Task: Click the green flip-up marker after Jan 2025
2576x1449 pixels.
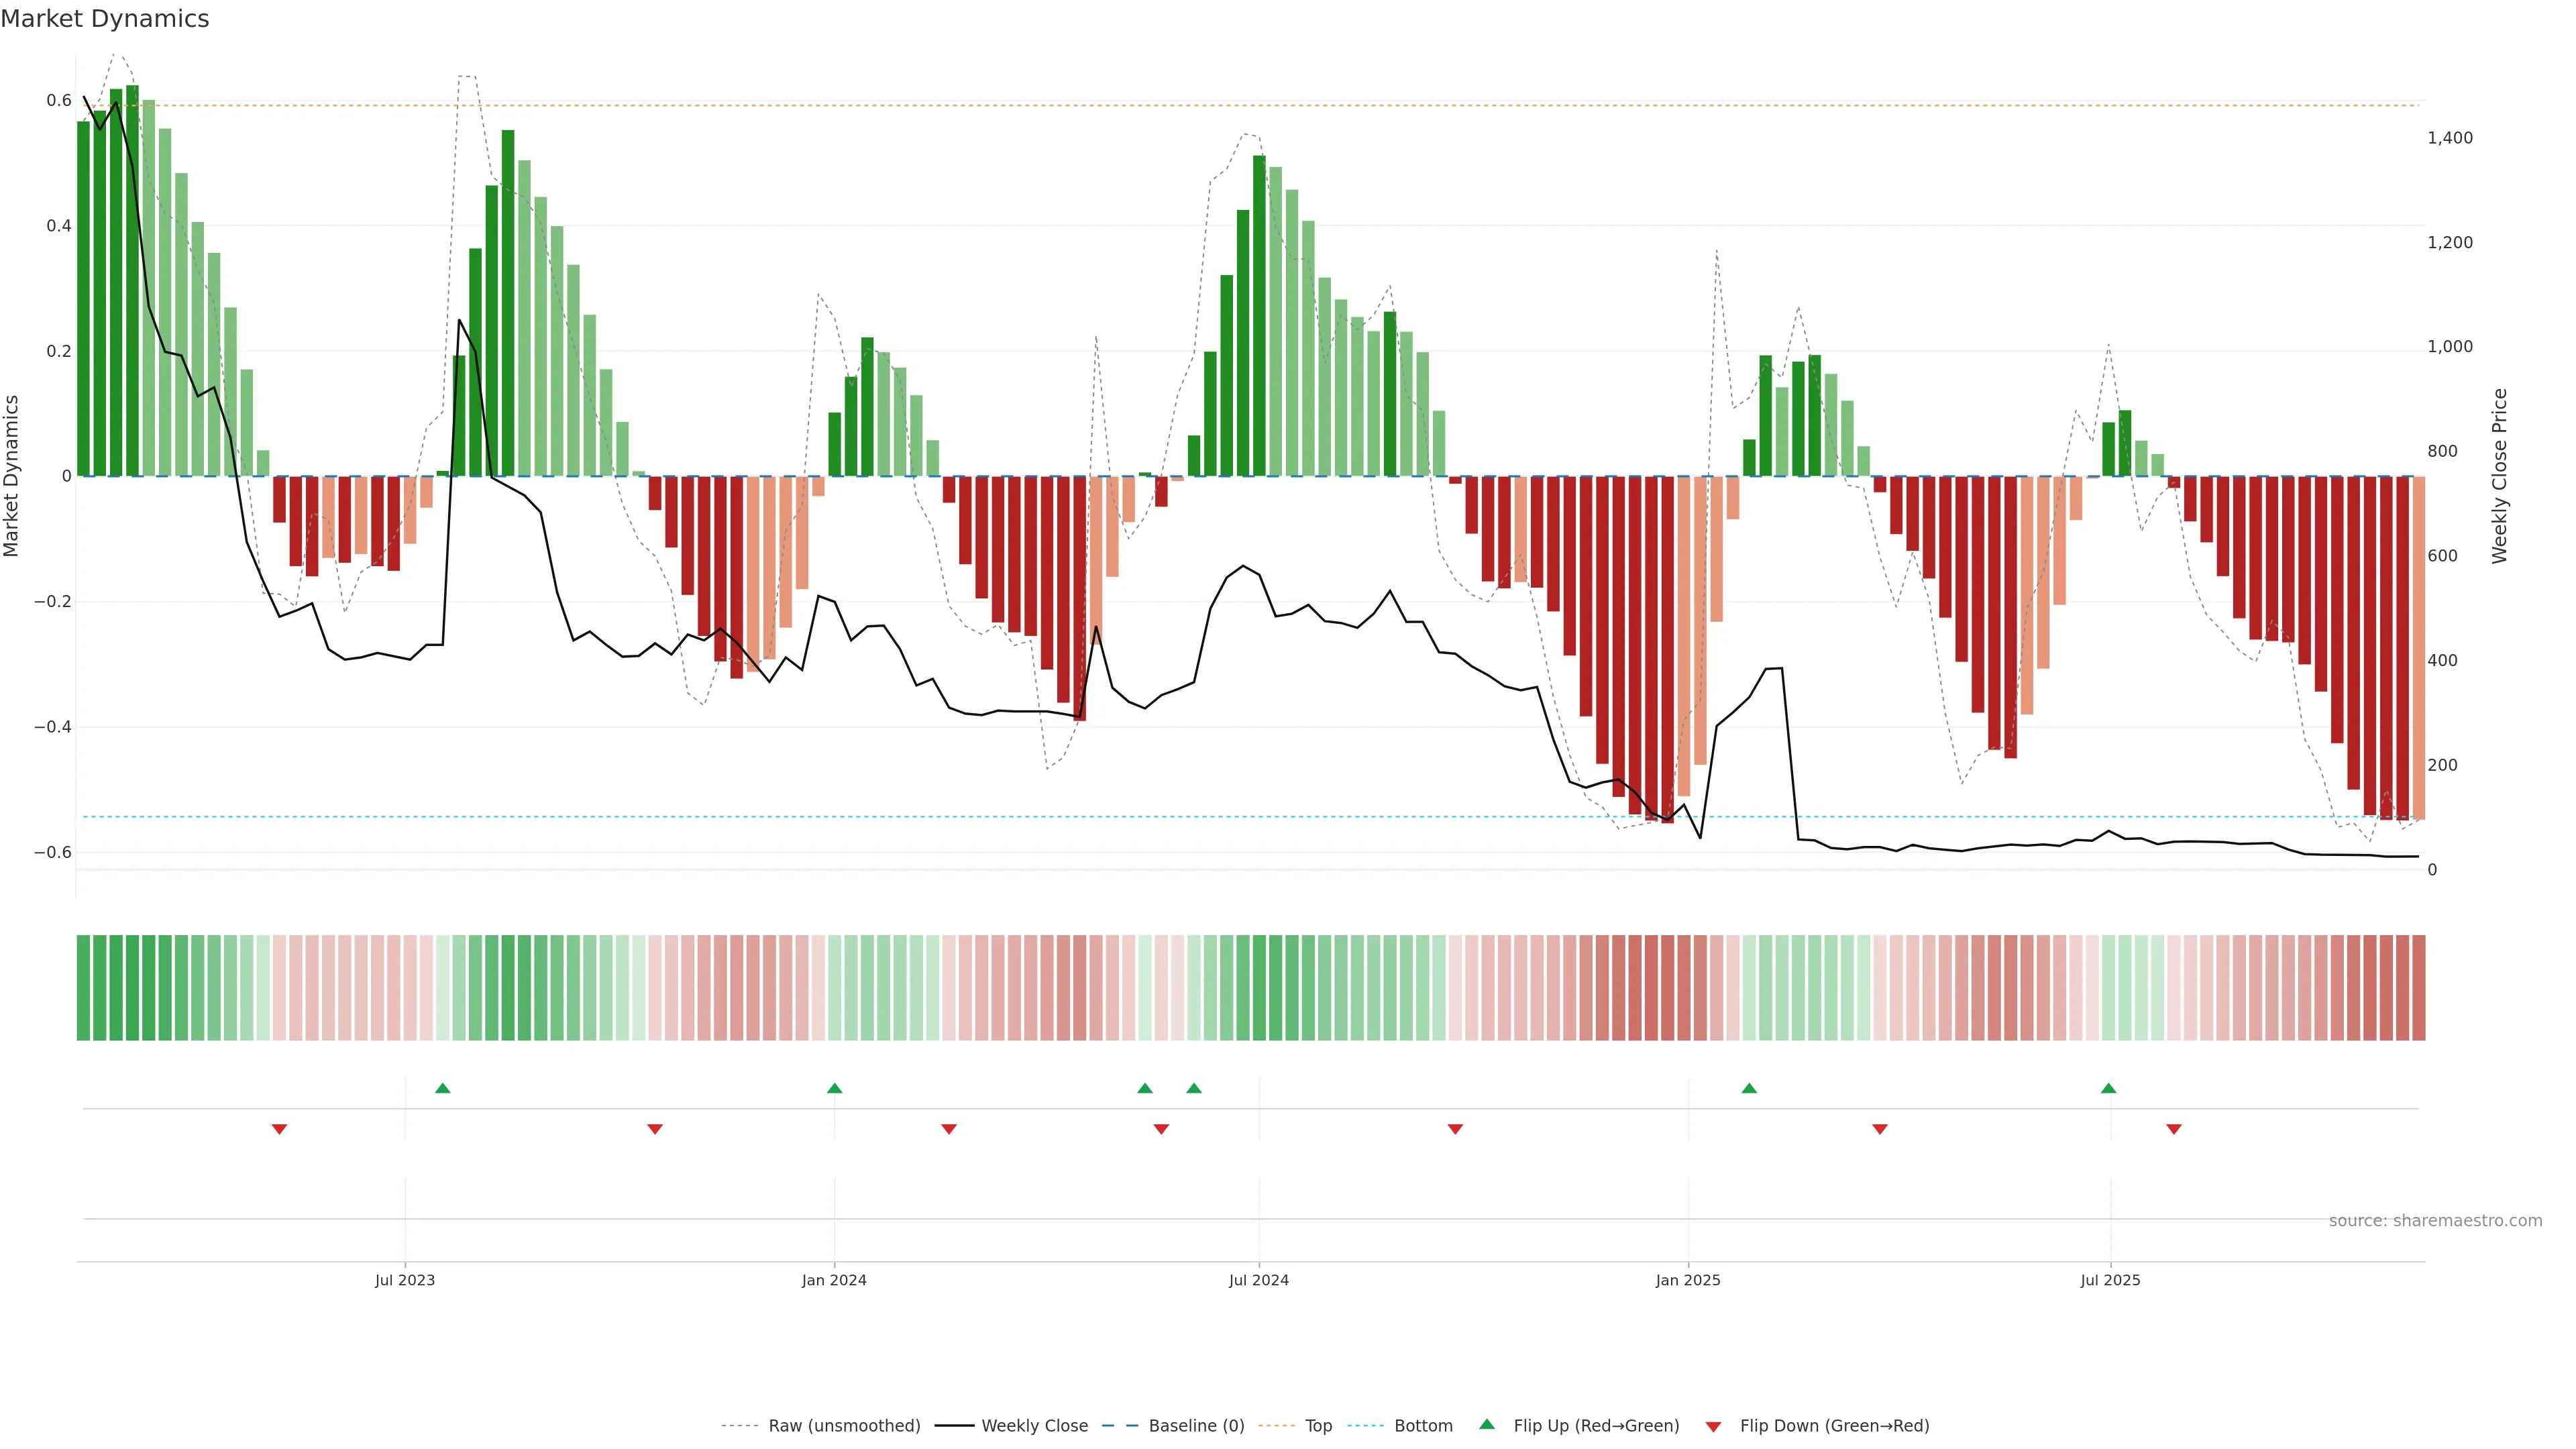Action: 1749,1088
